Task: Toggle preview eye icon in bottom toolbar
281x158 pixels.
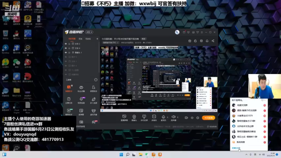Action: [x=192, y=118]
